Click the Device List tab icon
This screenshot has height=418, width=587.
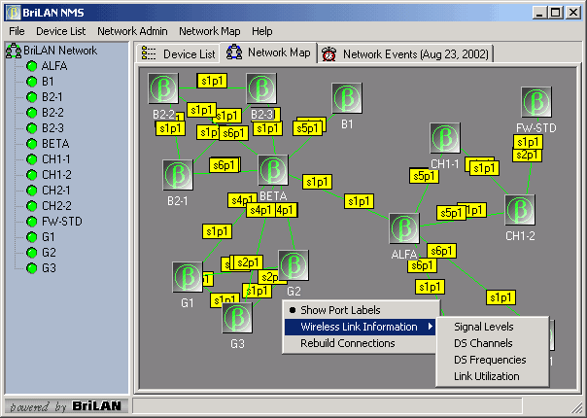(149, 53)
